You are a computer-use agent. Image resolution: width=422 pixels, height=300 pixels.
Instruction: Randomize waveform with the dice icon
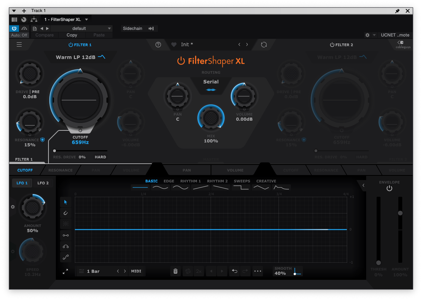pos(188,271)
